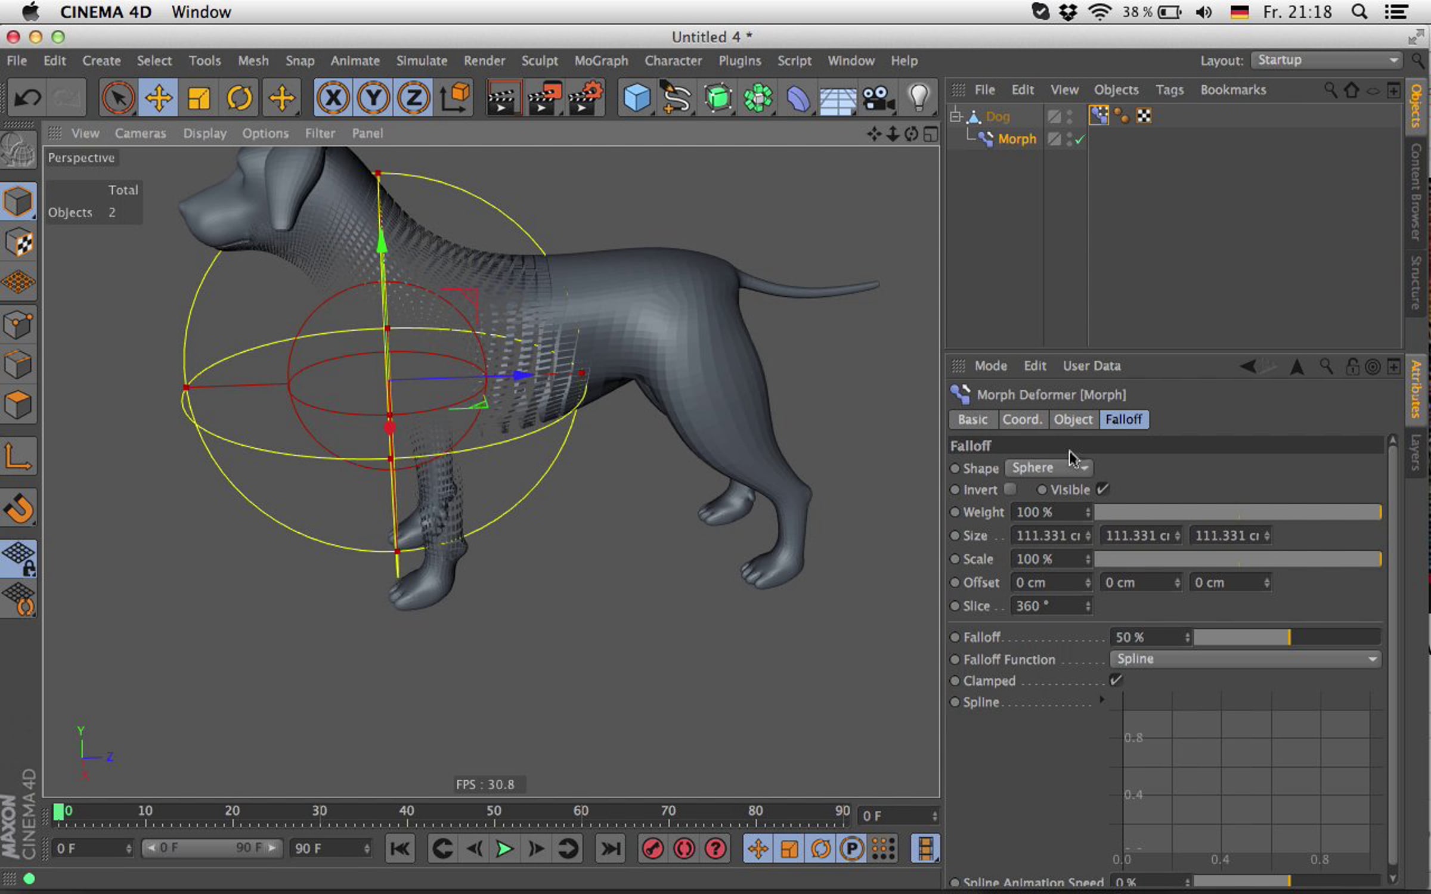Uncheck the Clamped checkbox
The width and height of the screenshot is (1431, 894).
click(x=1116, y=680)
